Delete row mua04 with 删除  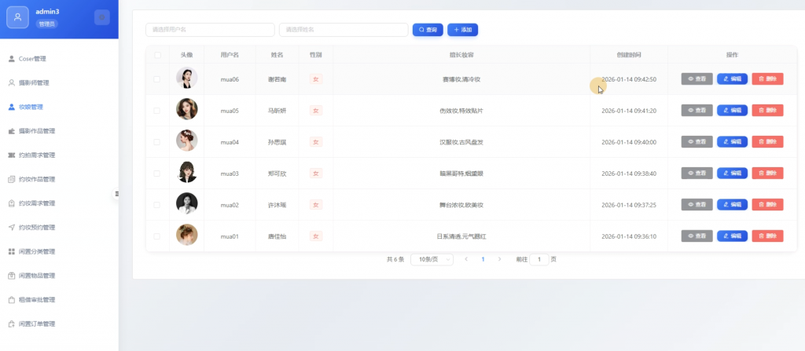pyautogui.click(x=767, y=141)
